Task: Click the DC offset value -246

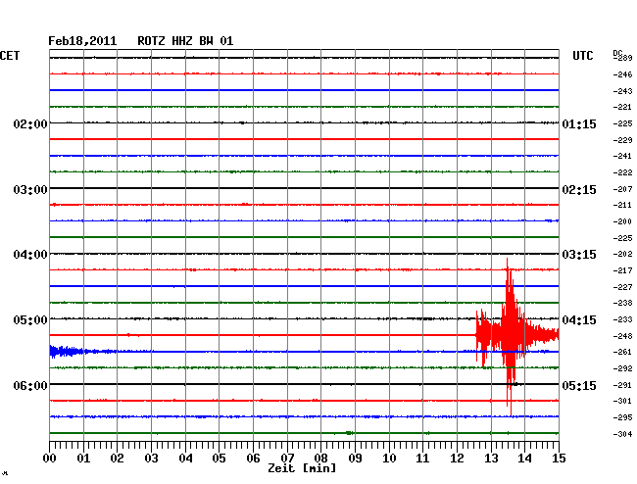Action: click(x=622, y=74)
